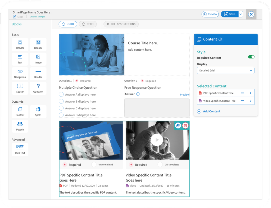
Task: Add a Question block
Action: point(38,88)
